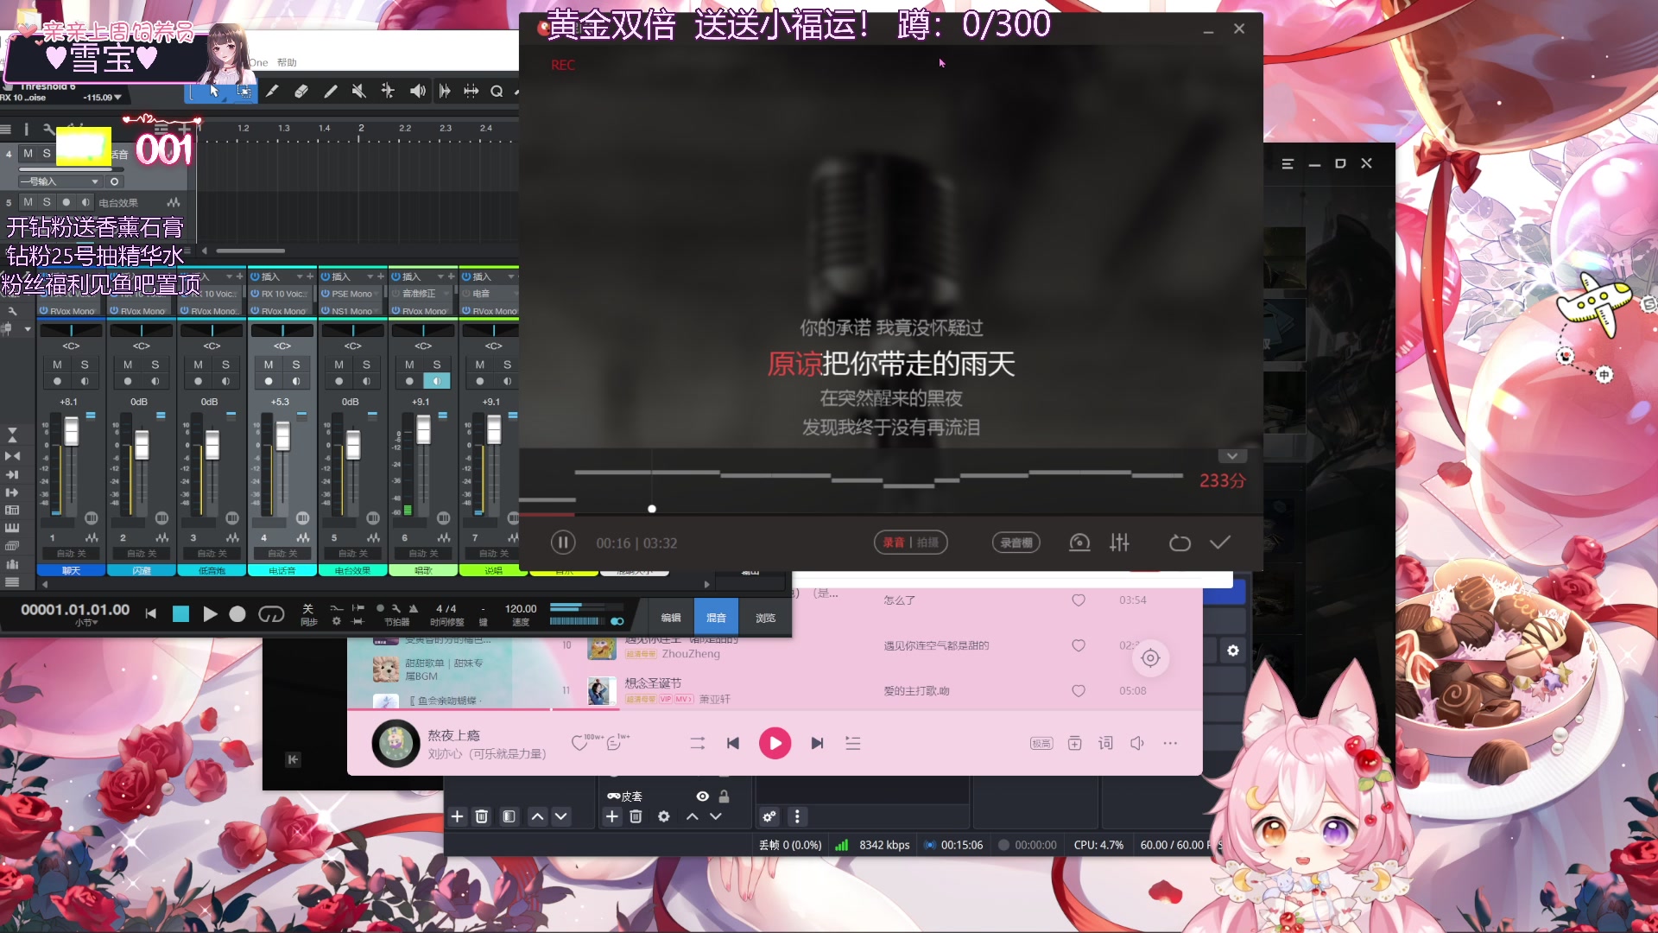Screen dimensions: 1658x933
Task: Collapse the karaoke lyrics panel chevron
Action: pos(1232,456)
